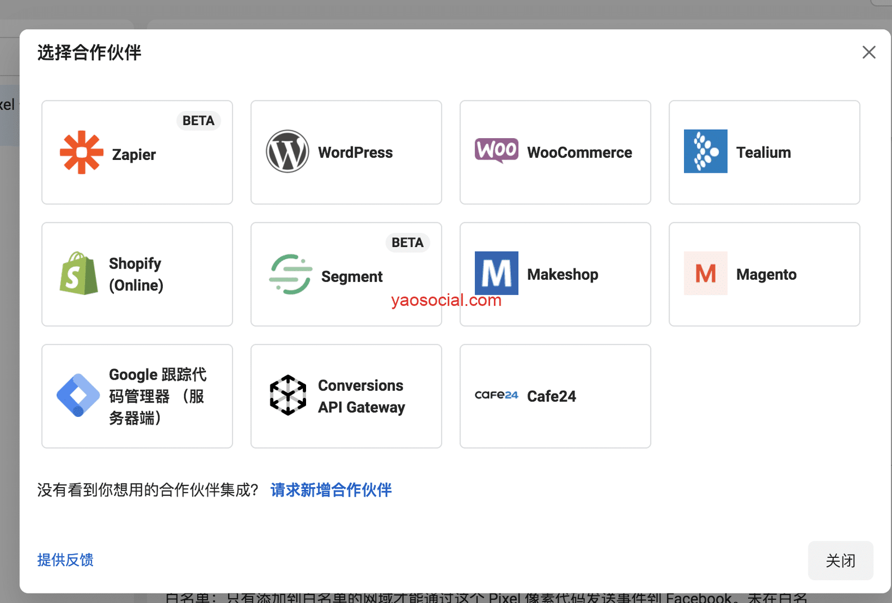892x603 pixels.
Task: Click the BETA badge on Zapier card
Action: [198, 121]
